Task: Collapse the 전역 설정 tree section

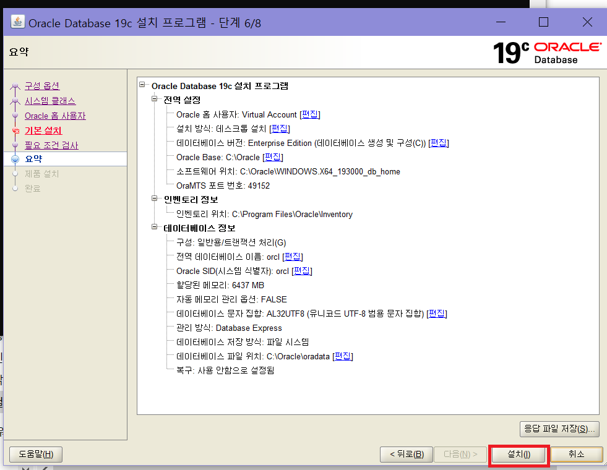Action: tap(155, 99)
